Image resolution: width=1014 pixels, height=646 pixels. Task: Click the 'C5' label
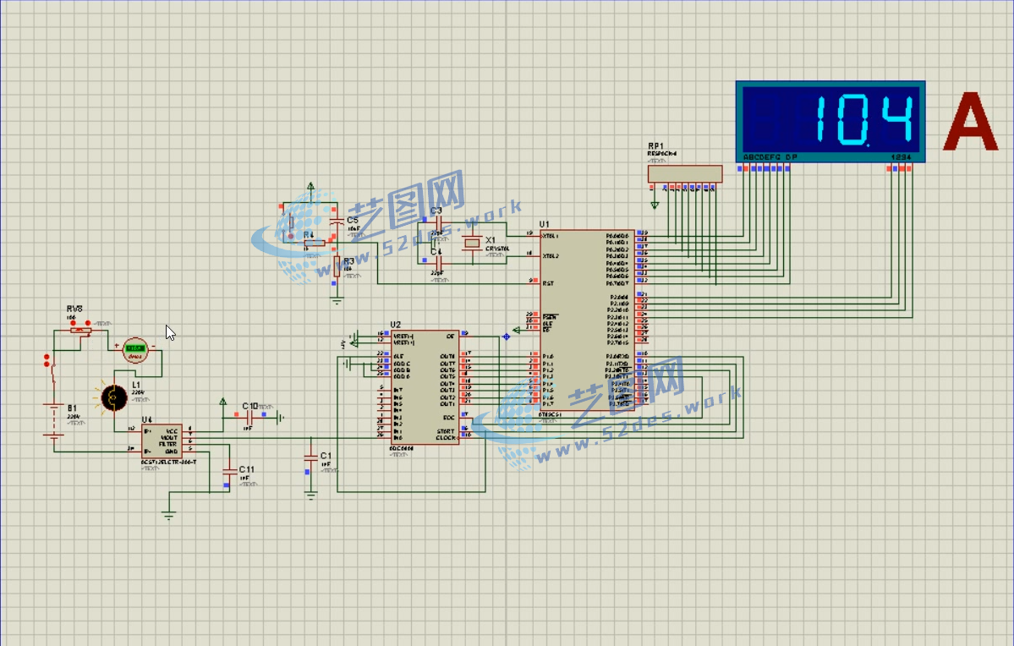tap(353, 221)
